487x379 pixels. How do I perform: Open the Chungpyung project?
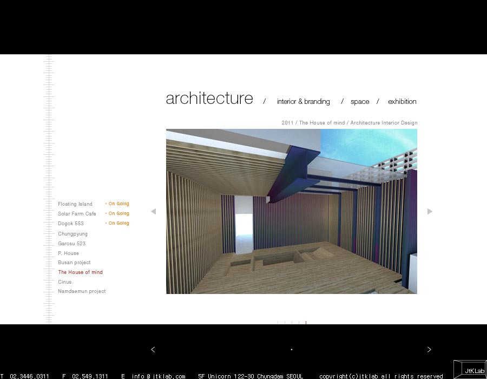tap(73, 234)
